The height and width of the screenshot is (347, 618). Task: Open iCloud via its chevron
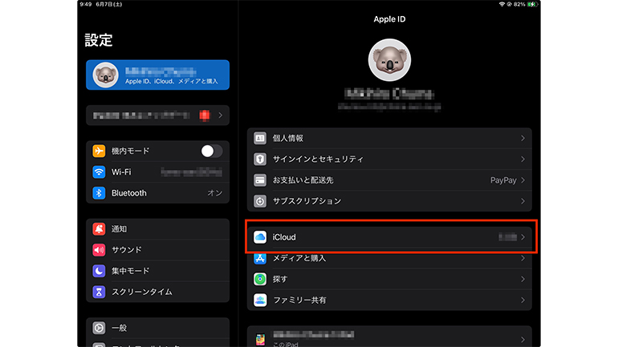click(522, 237)
